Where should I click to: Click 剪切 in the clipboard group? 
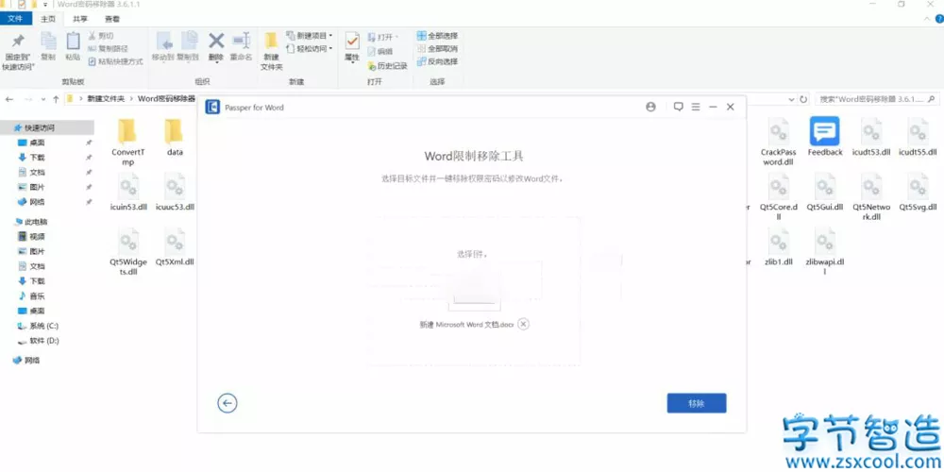tap(101, 36)
